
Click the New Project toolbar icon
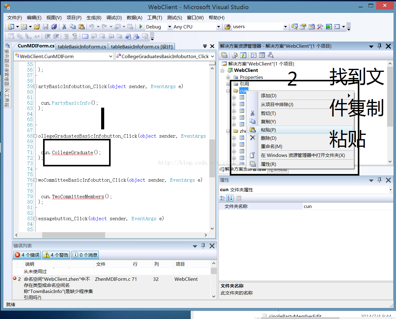(11, 27)
